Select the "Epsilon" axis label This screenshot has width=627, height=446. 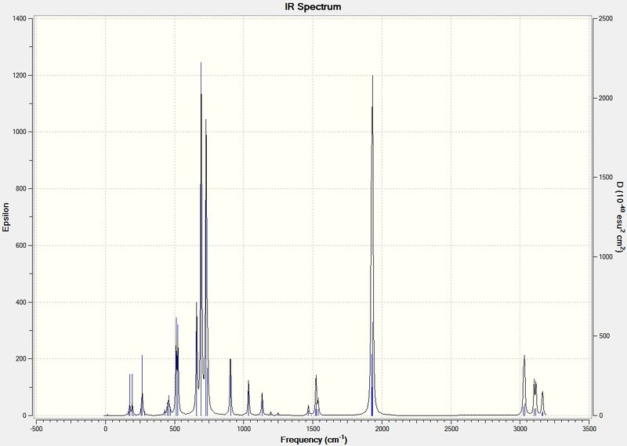tap(6, 217)
